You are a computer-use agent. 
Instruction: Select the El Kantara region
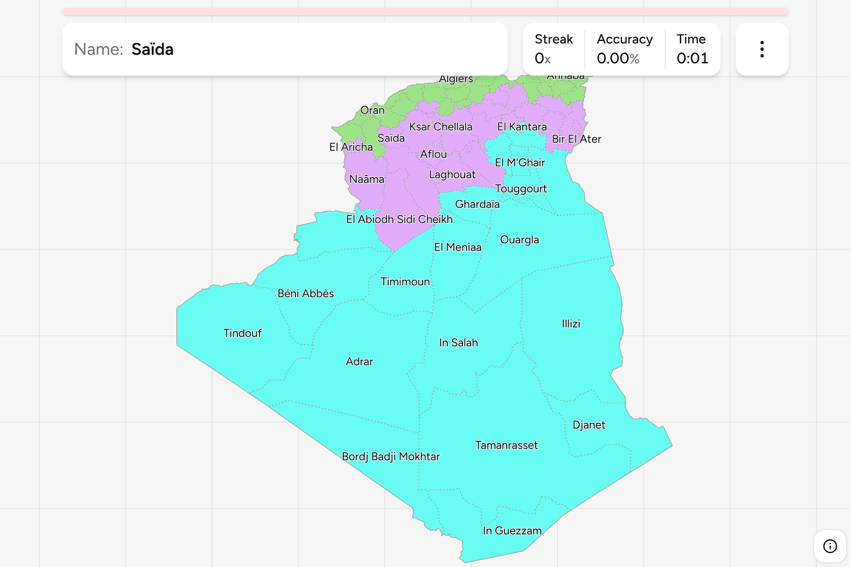(x=522, y=127)
